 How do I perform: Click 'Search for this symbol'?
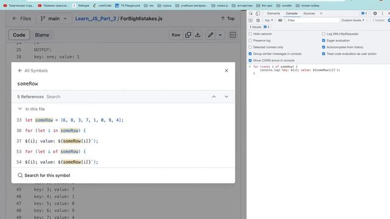click(44, 175)
